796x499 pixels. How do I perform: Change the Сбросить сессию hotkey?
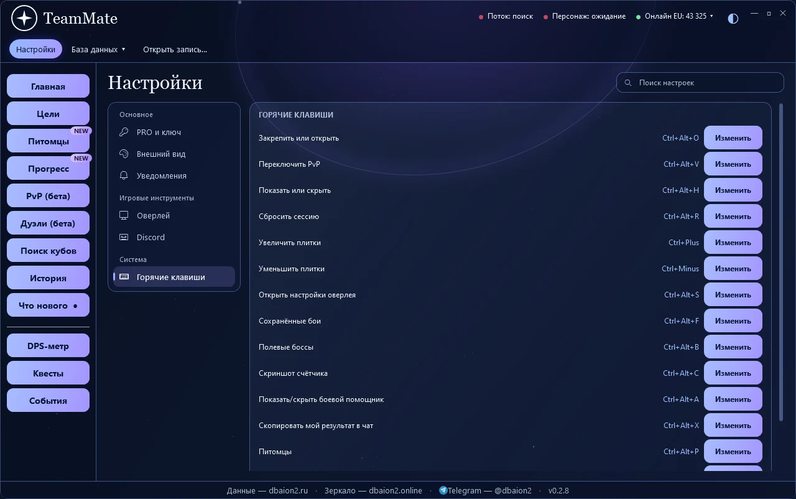coord(733,217)
